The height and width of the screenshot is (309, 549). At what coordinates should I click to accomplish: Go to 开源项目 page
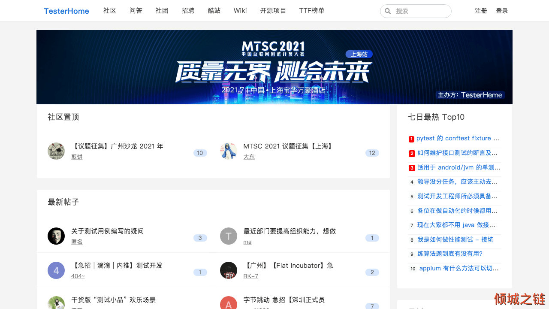(x=273, y=11)
